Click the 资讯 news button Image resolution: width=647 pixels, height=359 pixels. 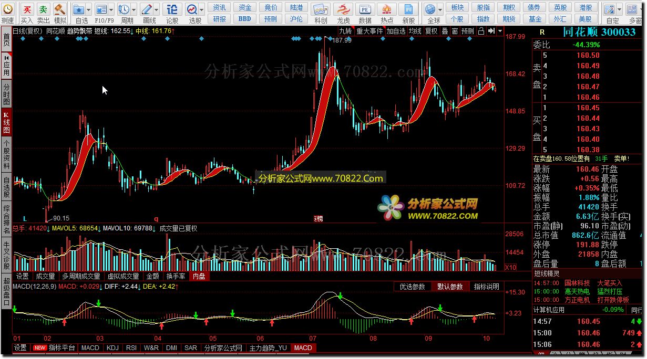pos(220,7)
